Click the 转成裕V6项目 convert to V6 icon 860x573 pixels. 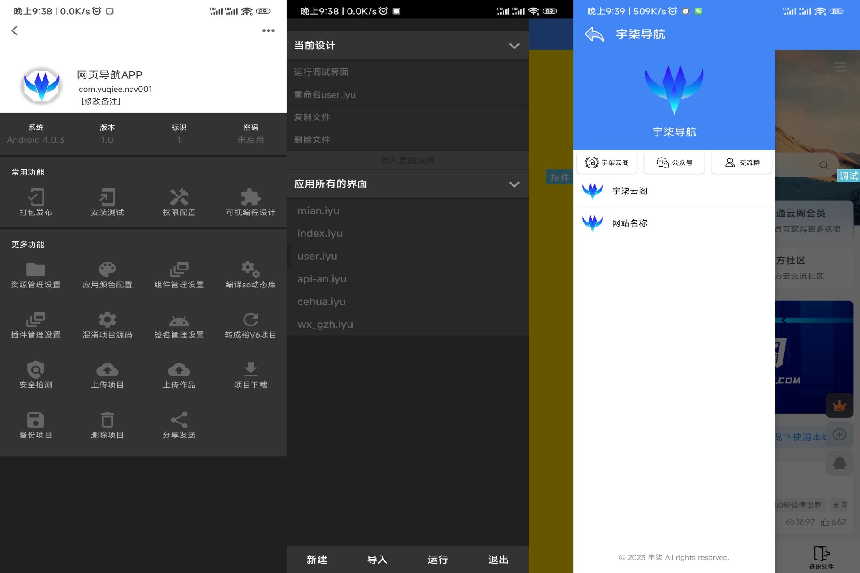tap(250, 318)
